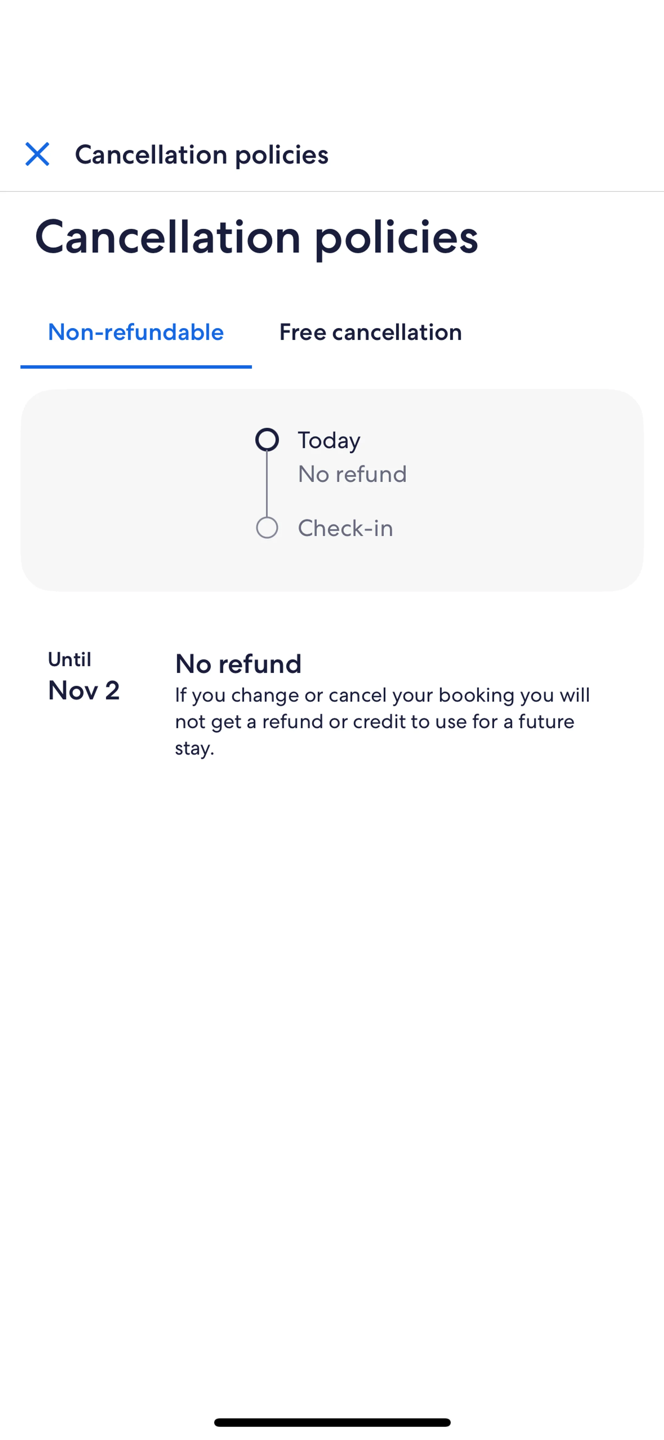This screenshot has height=1440, width=664.
Task: Tap the gray No refund timeline text
Action: [x=352, y=474]
